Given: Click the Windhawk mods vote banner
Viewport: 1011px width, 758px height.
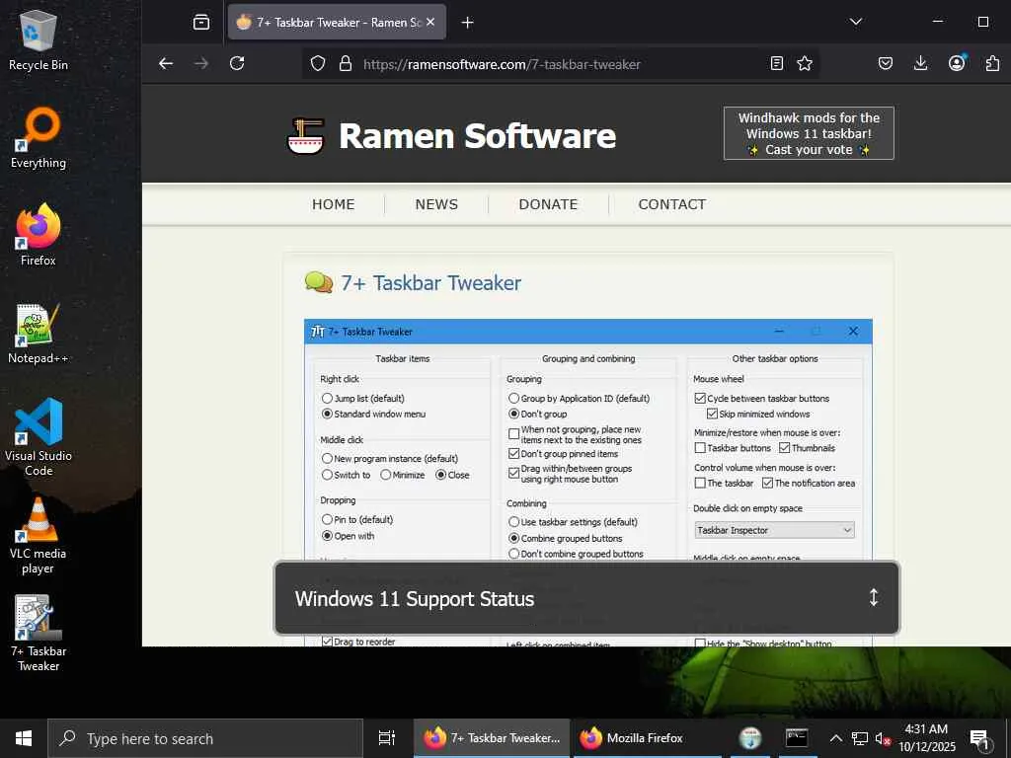Looking at the screenshot, I should click(809, 133).
